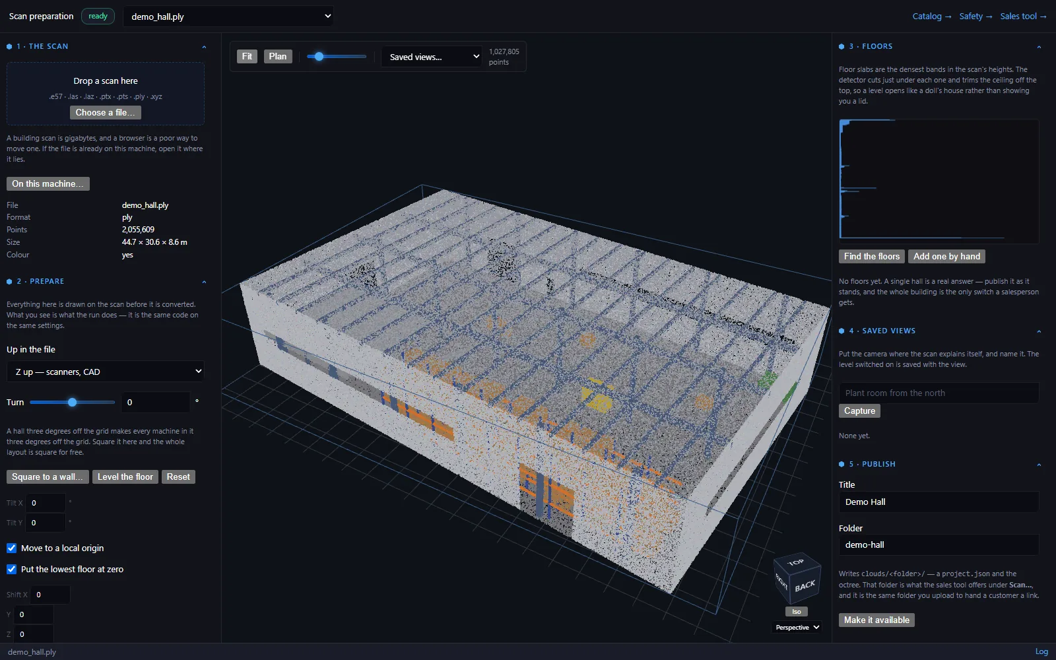Collapse the Publish section chevron
This screenshot has height=660, width=1056.
pos(1039,465)
